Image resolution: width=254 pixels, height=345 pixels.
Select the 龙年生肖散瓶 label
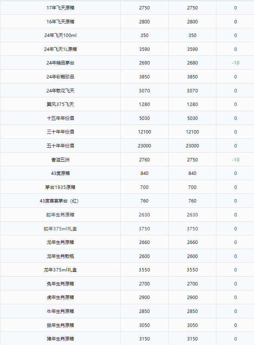pyautogui.click(x=60, y=256)
